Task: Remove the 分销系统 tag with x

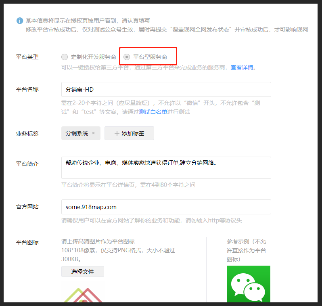Action: (94, 133)
